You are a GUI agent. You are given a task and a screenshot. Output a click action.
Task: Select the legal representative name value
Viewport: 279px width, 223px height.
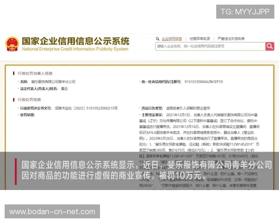65,89
